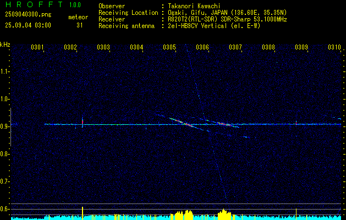Click the 1.1 kHz frequency tick label
Image resolution: width=346 pixels, height=220 pixels.
(x=4, y=71)
